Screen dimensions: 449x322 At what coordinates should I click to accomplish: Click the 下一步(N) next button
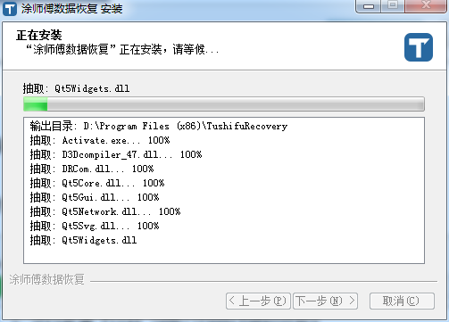coord(326,301)
